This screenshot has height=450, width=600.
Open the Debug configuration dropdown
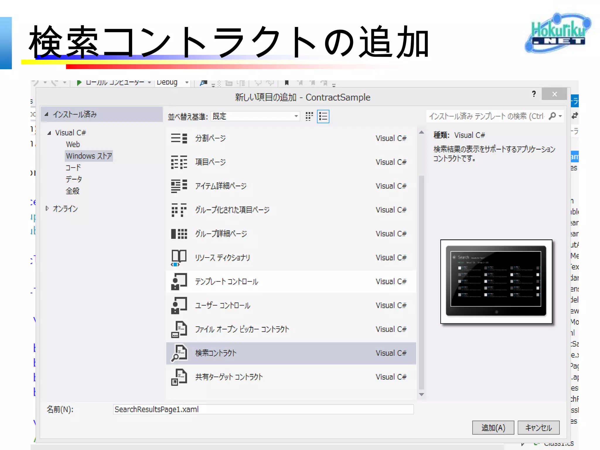pos(187,83)
